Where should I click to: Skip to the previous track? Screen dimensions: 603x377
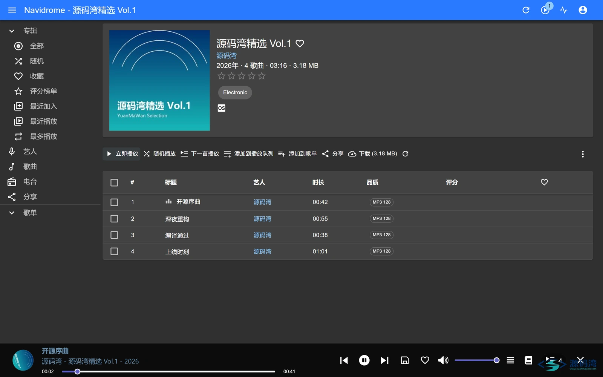click(344, 360)
